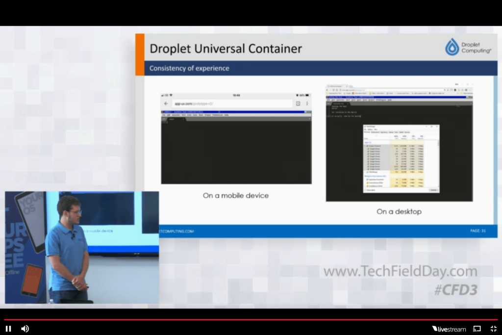Click the "Droplet Universal Container" slide title
The width and height of the screenshot is (502, 335).
pos(226,49)
